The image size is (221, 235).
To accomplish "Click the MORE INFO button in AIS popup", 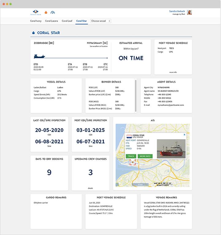I will tap(145, 156).
